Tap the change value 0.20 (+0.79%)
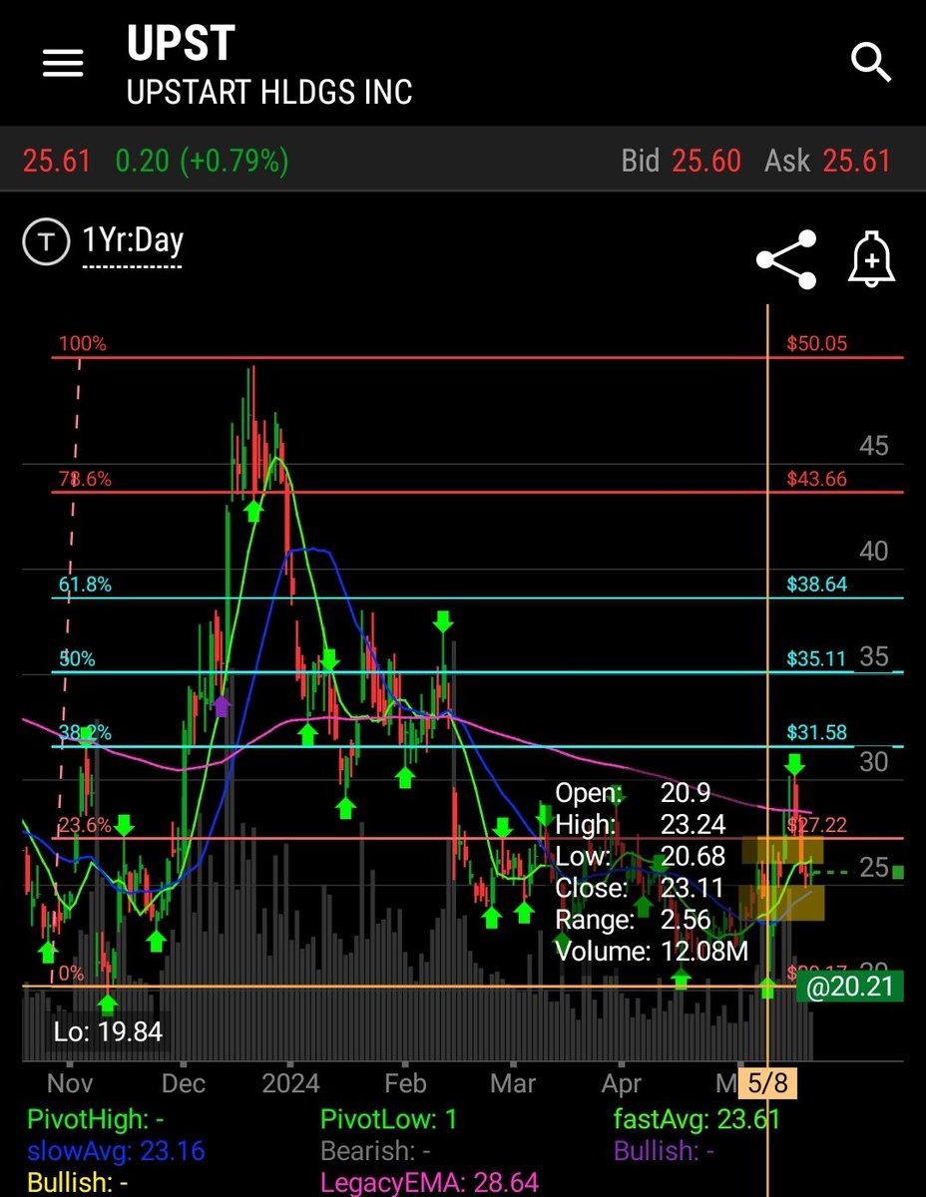Image resolution: width=926 pixels, height=1197 pixels. coord(203,161)
